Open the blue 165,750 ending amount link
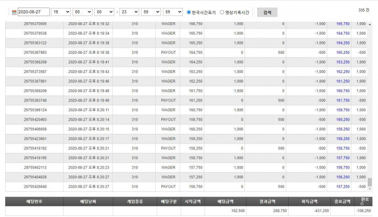The height and width of the screenshot is (217, 378). (x=343, y=24)
